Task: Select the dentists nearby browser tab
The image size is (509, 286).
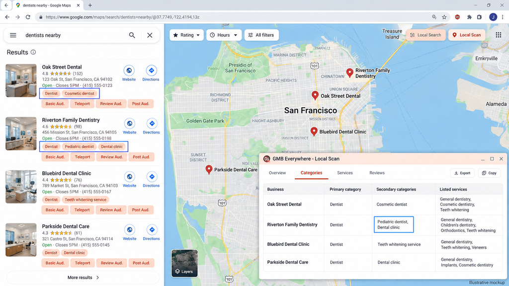Action: [47, 5]
